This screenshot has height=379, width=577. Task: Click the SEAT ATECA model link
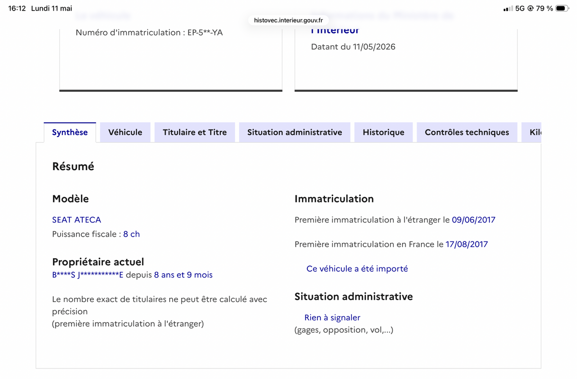tap(76, 220)
